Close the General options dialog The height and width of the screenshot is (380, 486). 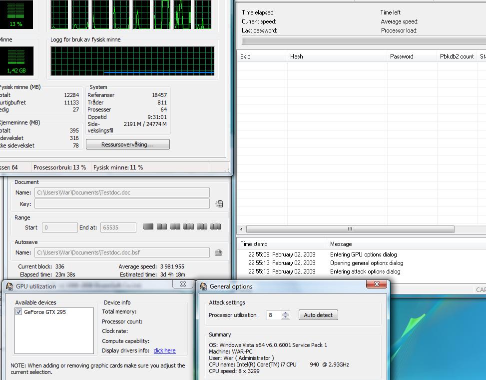coord(377,284)
